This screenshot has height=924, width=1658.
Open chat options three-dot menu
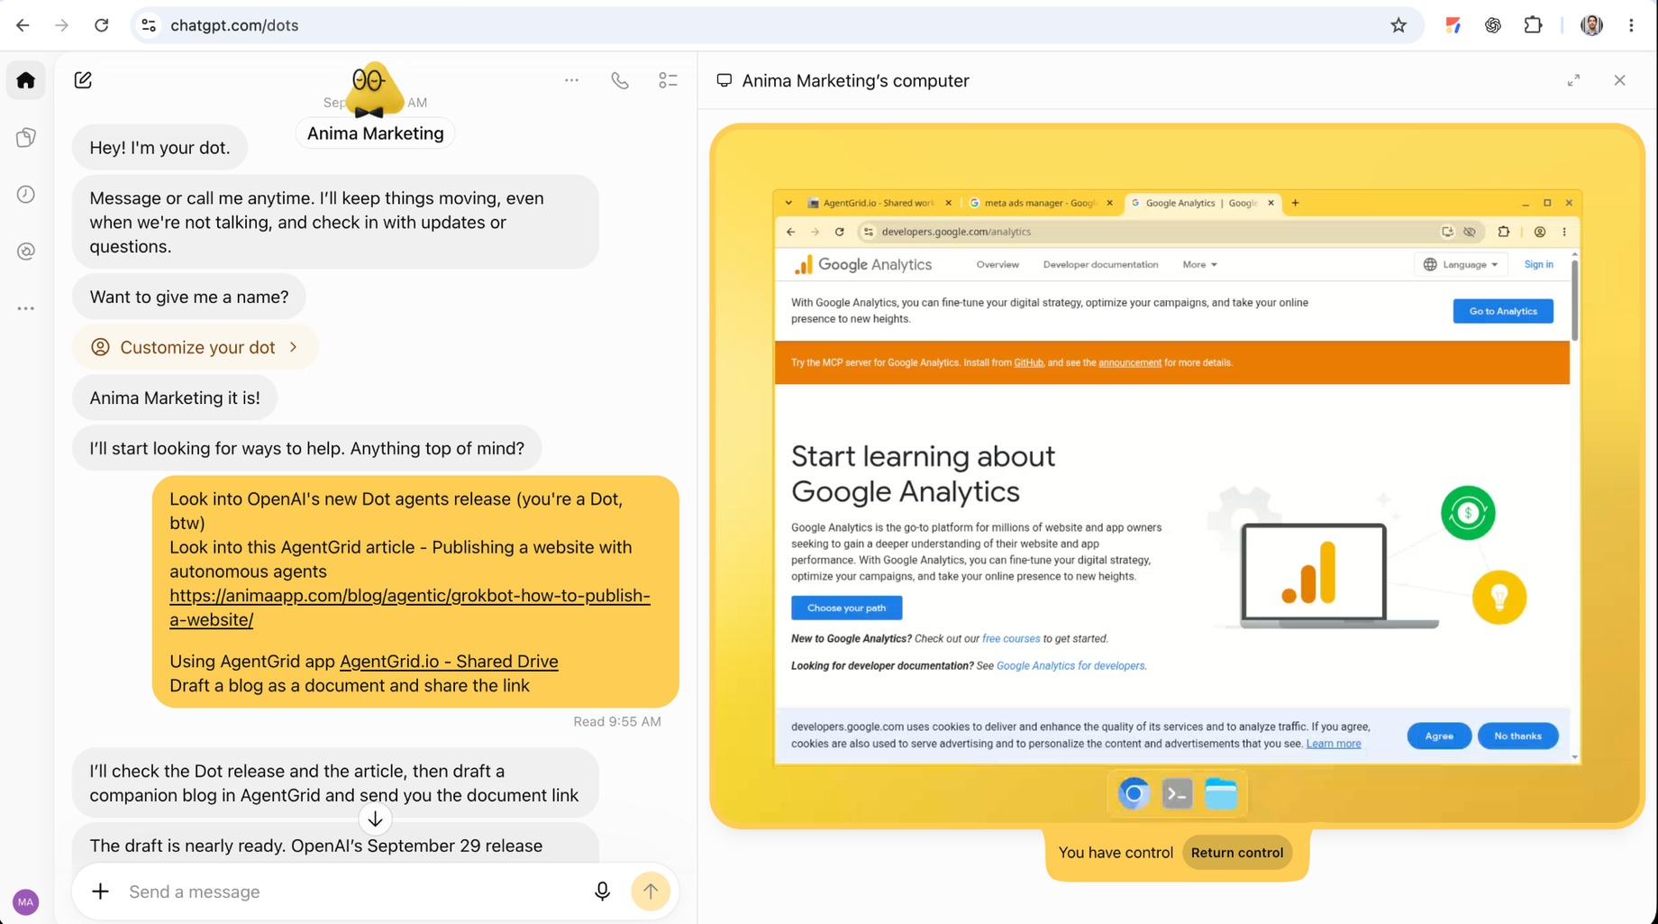(x=571, y=80)
